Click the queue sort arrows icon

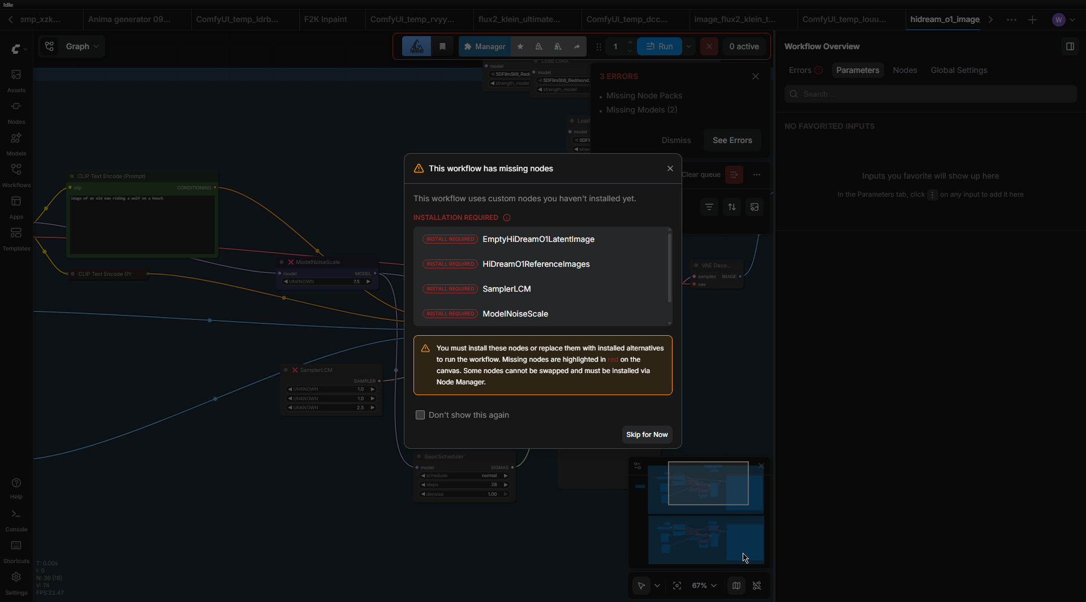[x=732, y=207]
